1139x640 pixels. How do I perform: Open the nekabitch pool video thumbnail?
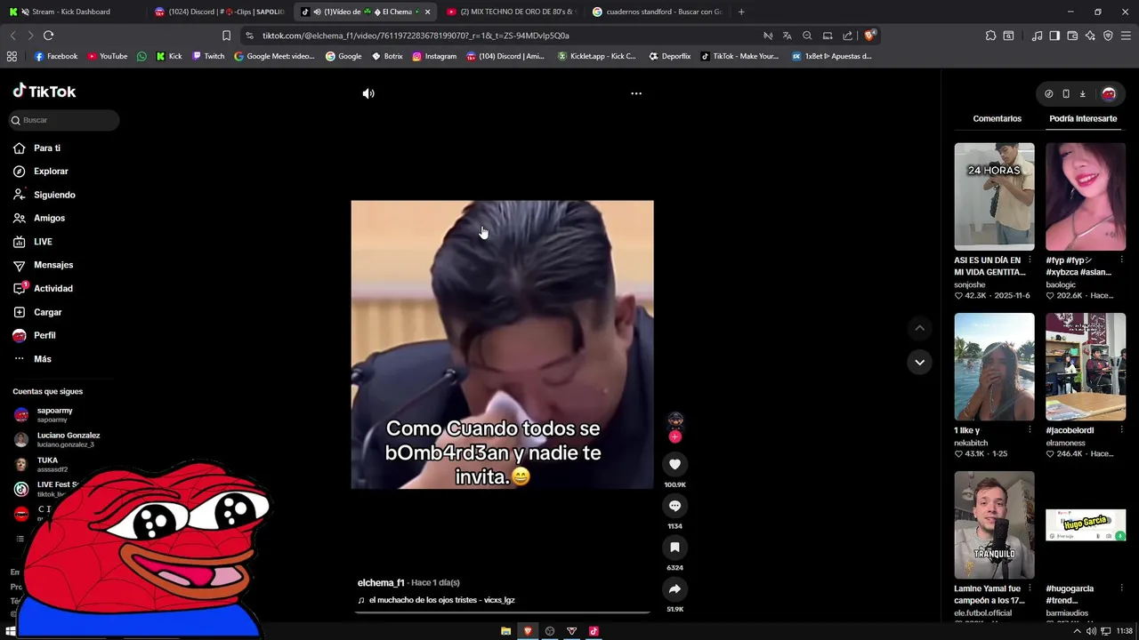(994, 366)
